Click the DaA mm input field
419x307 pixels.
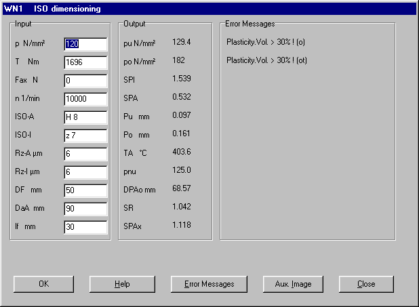[85, 209]
